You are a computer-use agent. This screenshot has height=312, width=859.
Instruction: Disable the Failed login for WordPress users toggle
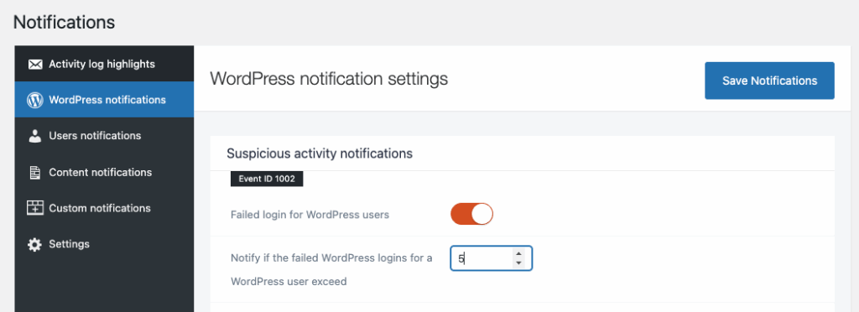coord(471,214)
